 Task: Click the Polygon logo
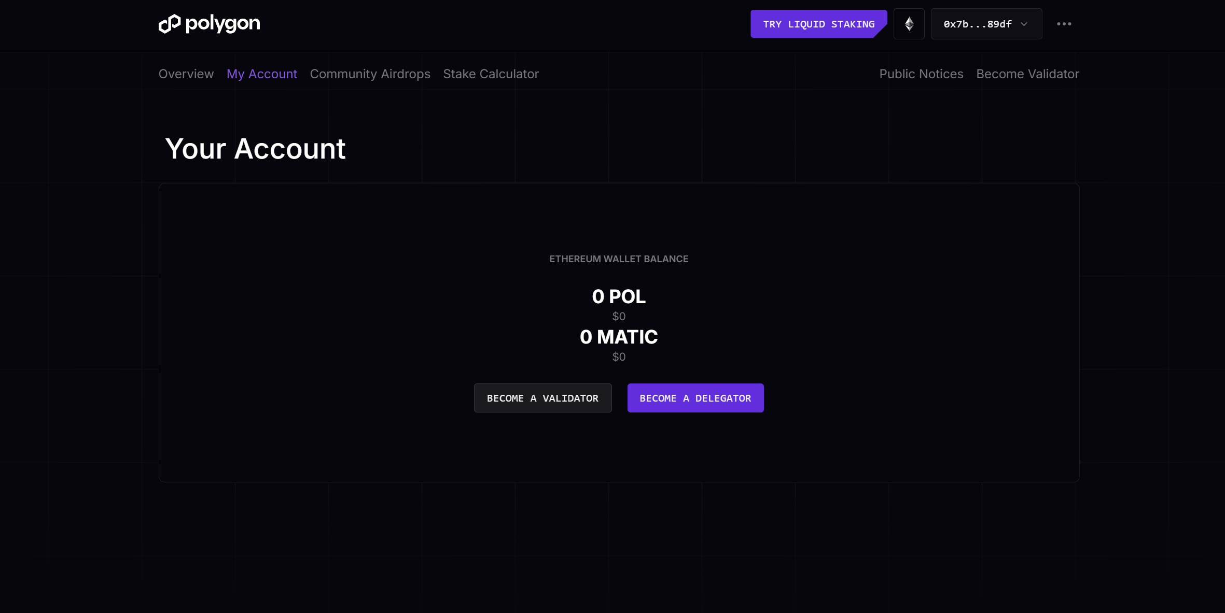pos(209,24)
